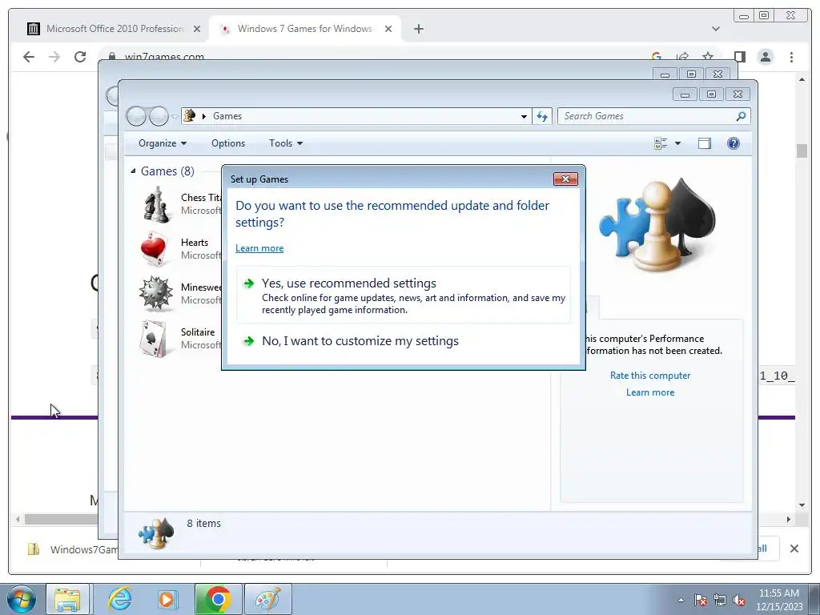This screenshot has width=820, height=615.
Task: Open the Tools dropdown menu
Action: [286, 143]
